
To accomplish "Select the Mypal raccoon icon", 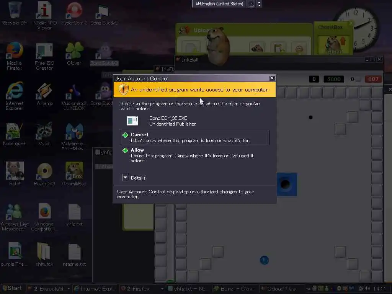I will (44, 134).
